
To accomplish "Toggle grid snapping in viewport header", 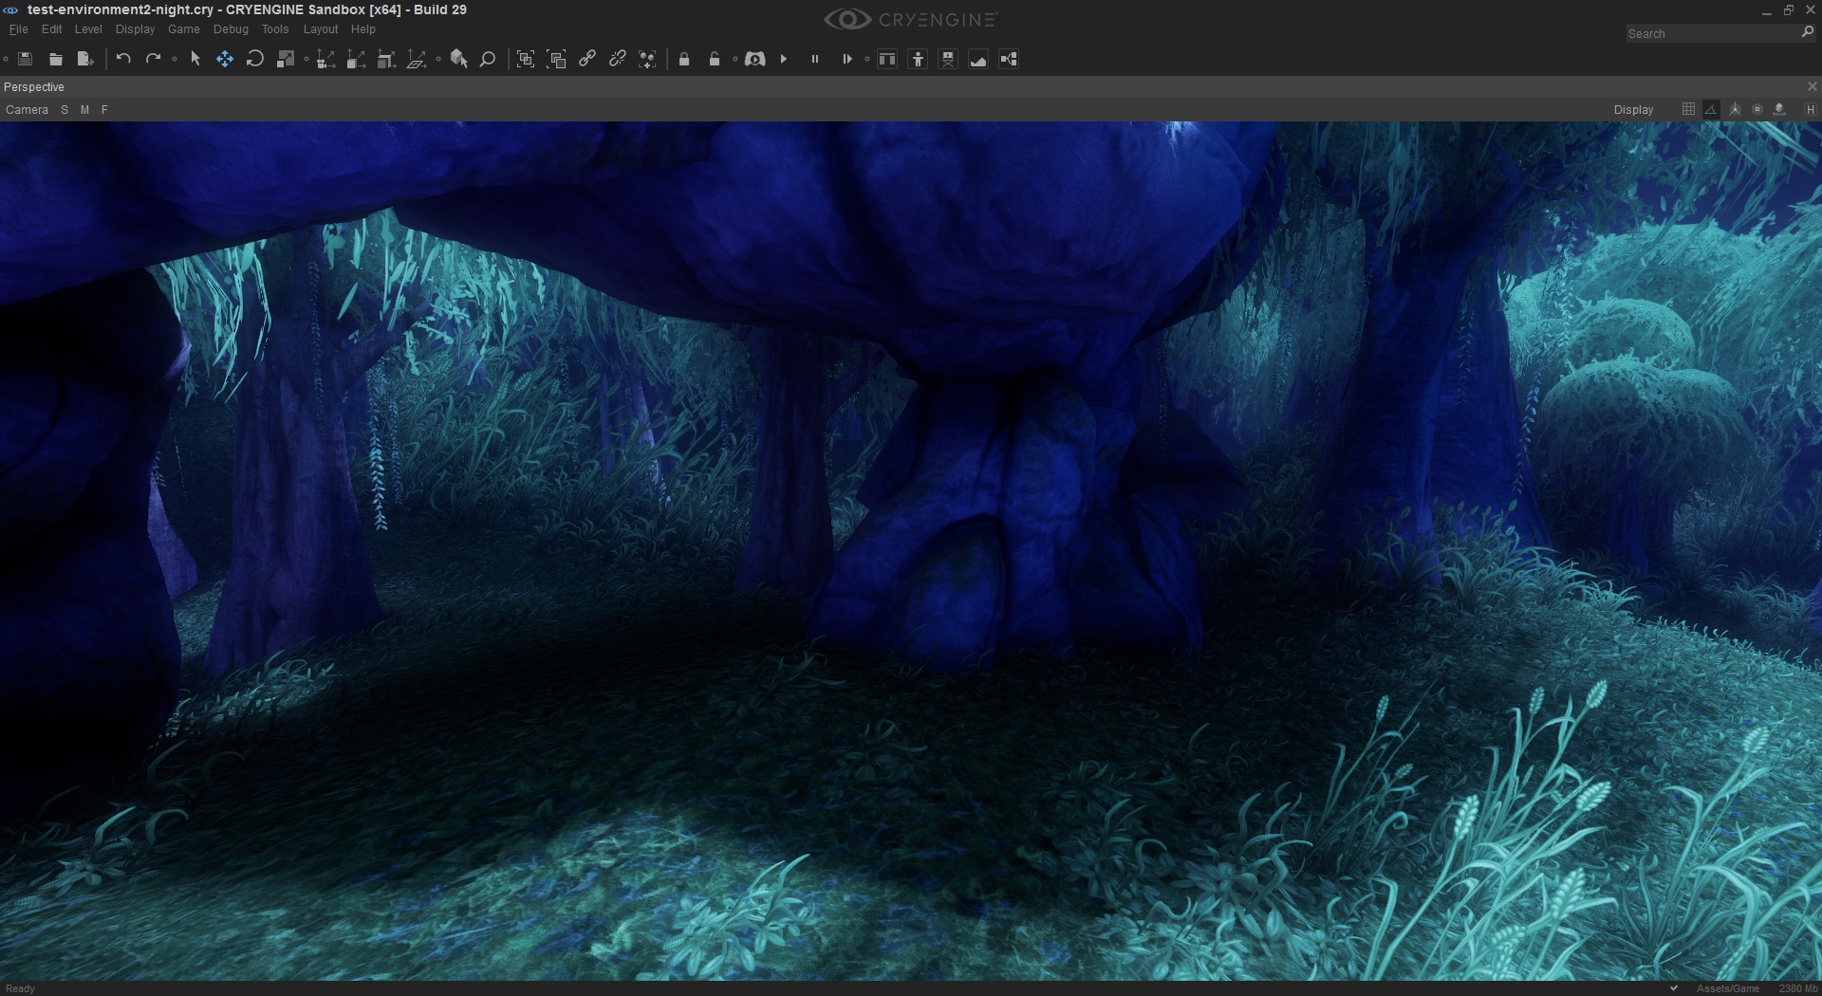I will pos(1688,109).
